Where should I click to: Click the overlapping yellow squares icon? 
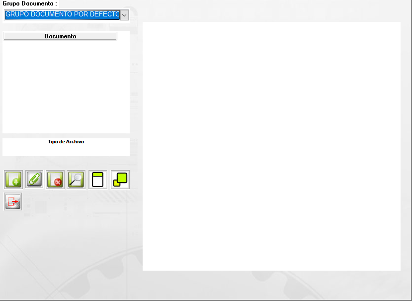click(120, 180)
